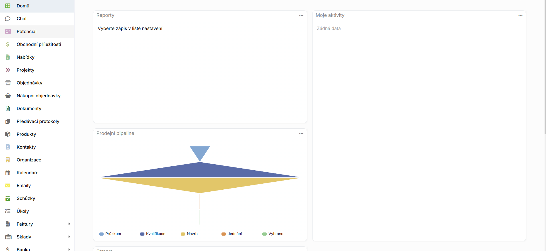
Task: Expand the Sklady submenu
Action: point(69,237)
